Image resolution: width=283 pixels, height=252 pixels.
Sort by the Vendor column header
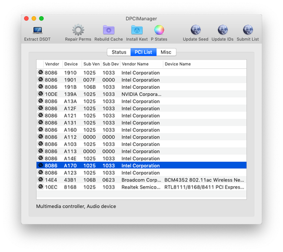[x=52, y=64]
